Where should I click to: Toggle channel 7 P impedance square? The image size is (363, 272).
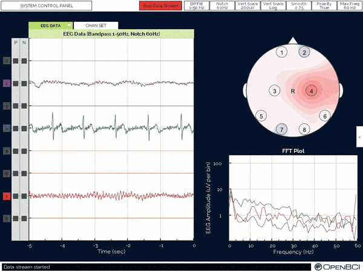click(x=16, y=196)
